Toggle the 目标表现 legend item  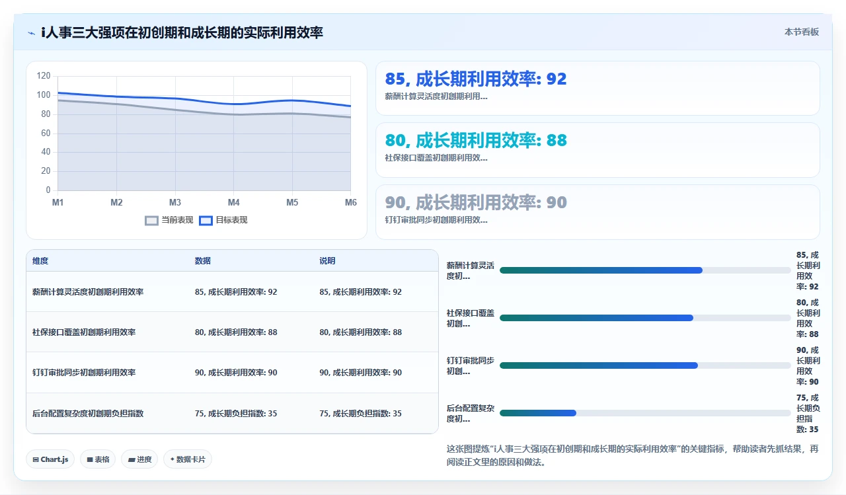point(223,220)
